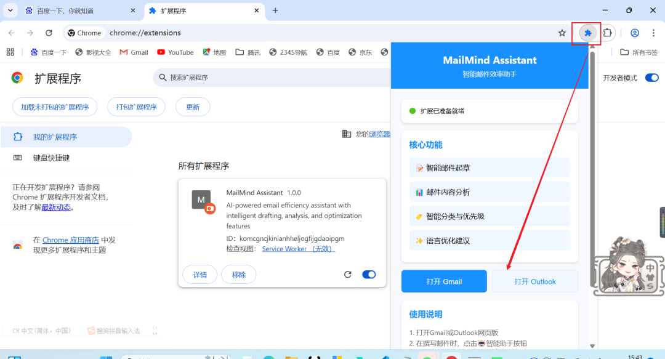Switch to the 百度一下，你就知道 tab
665x359 pixels.
(x=79, y=10)
